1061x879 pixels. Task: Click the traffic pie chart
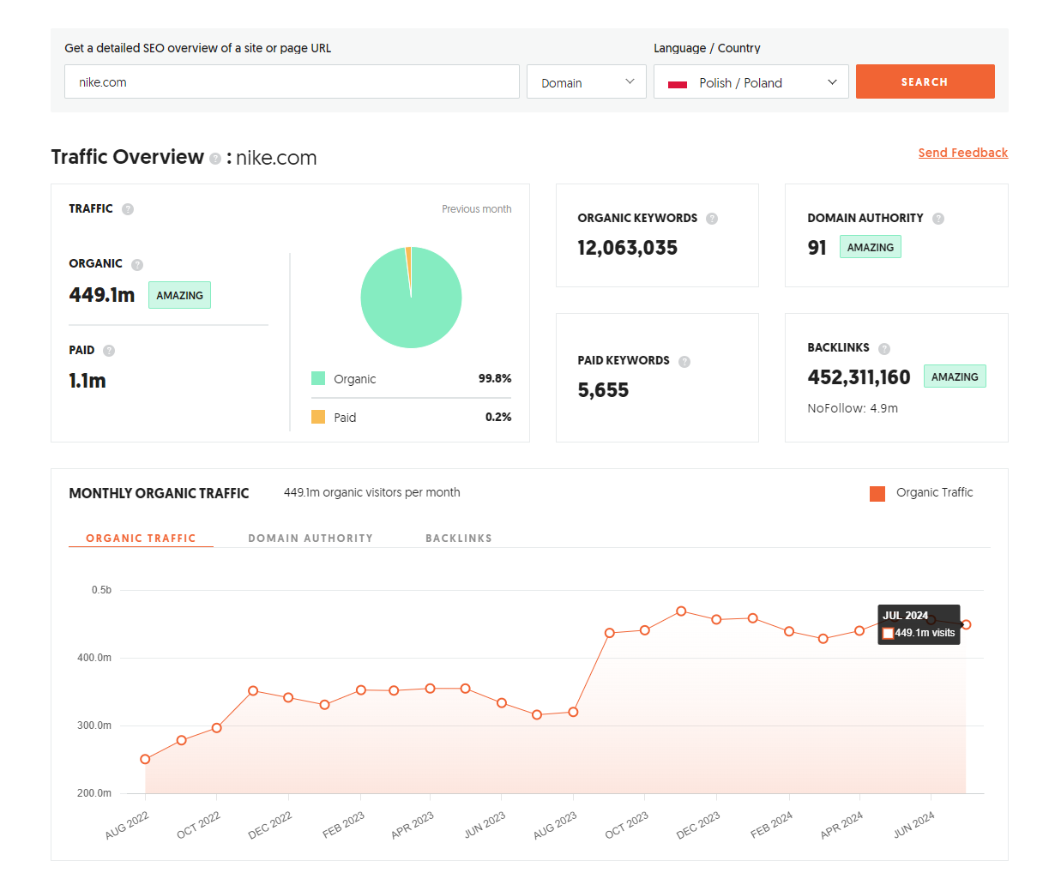point(412,298)
